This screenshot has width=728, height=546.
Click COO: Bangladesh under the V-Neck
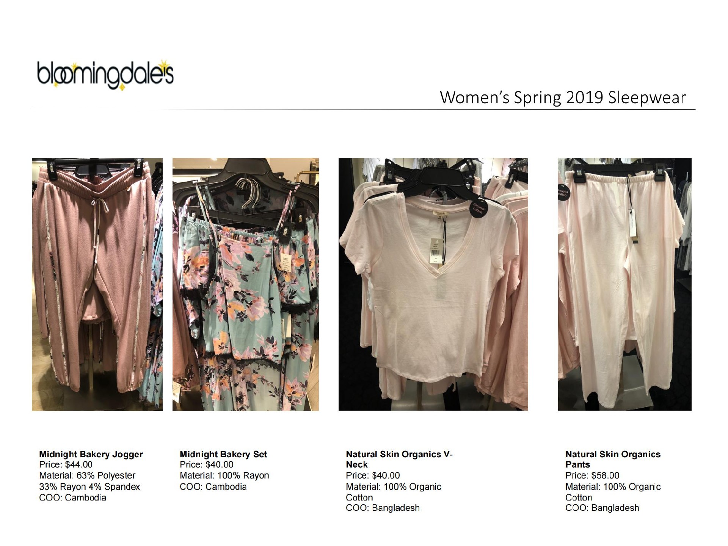383,508
